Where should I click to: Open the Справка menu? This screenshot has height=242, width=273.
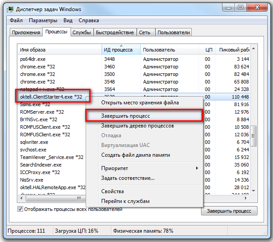pos(89,20)
